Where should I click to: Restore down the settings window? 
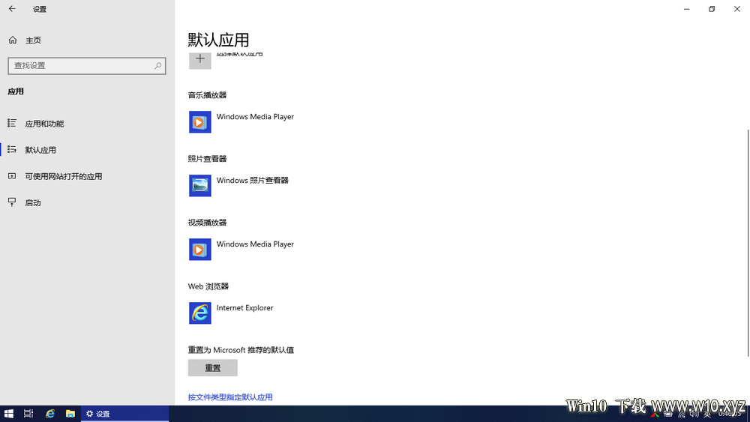[712, 8]
